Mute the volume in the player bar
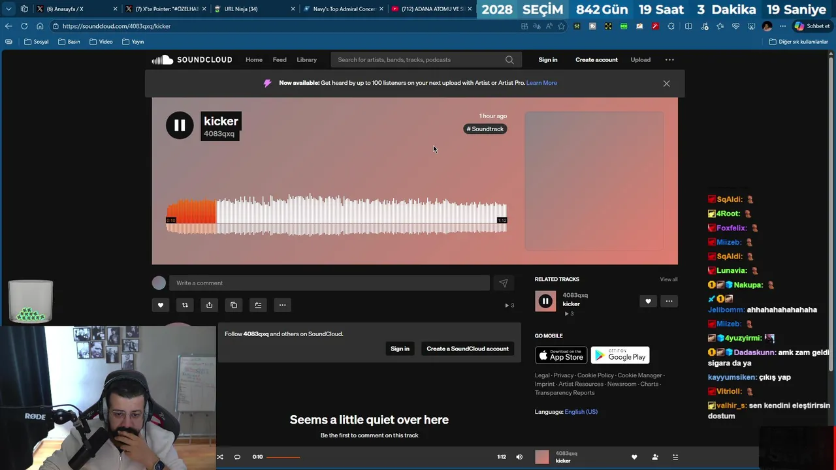Viewport: 836px width, 470px height. [519, 457]
